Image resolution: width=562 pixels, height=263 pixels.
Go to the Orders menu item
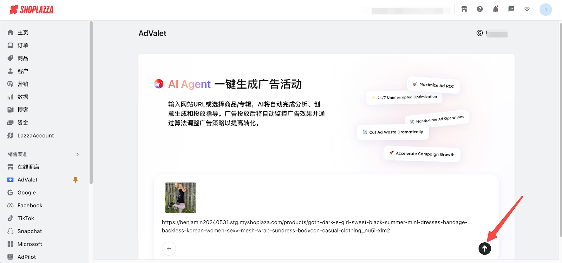pyautogui.click(x=23, y=46)
